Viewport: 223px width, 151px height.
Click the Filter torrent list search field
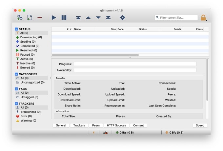[x=176, y=17]
